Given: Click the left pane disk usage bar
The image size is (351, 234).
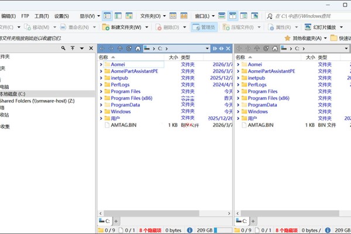Looking at the screenshot, I should click(x=223, y=230).
